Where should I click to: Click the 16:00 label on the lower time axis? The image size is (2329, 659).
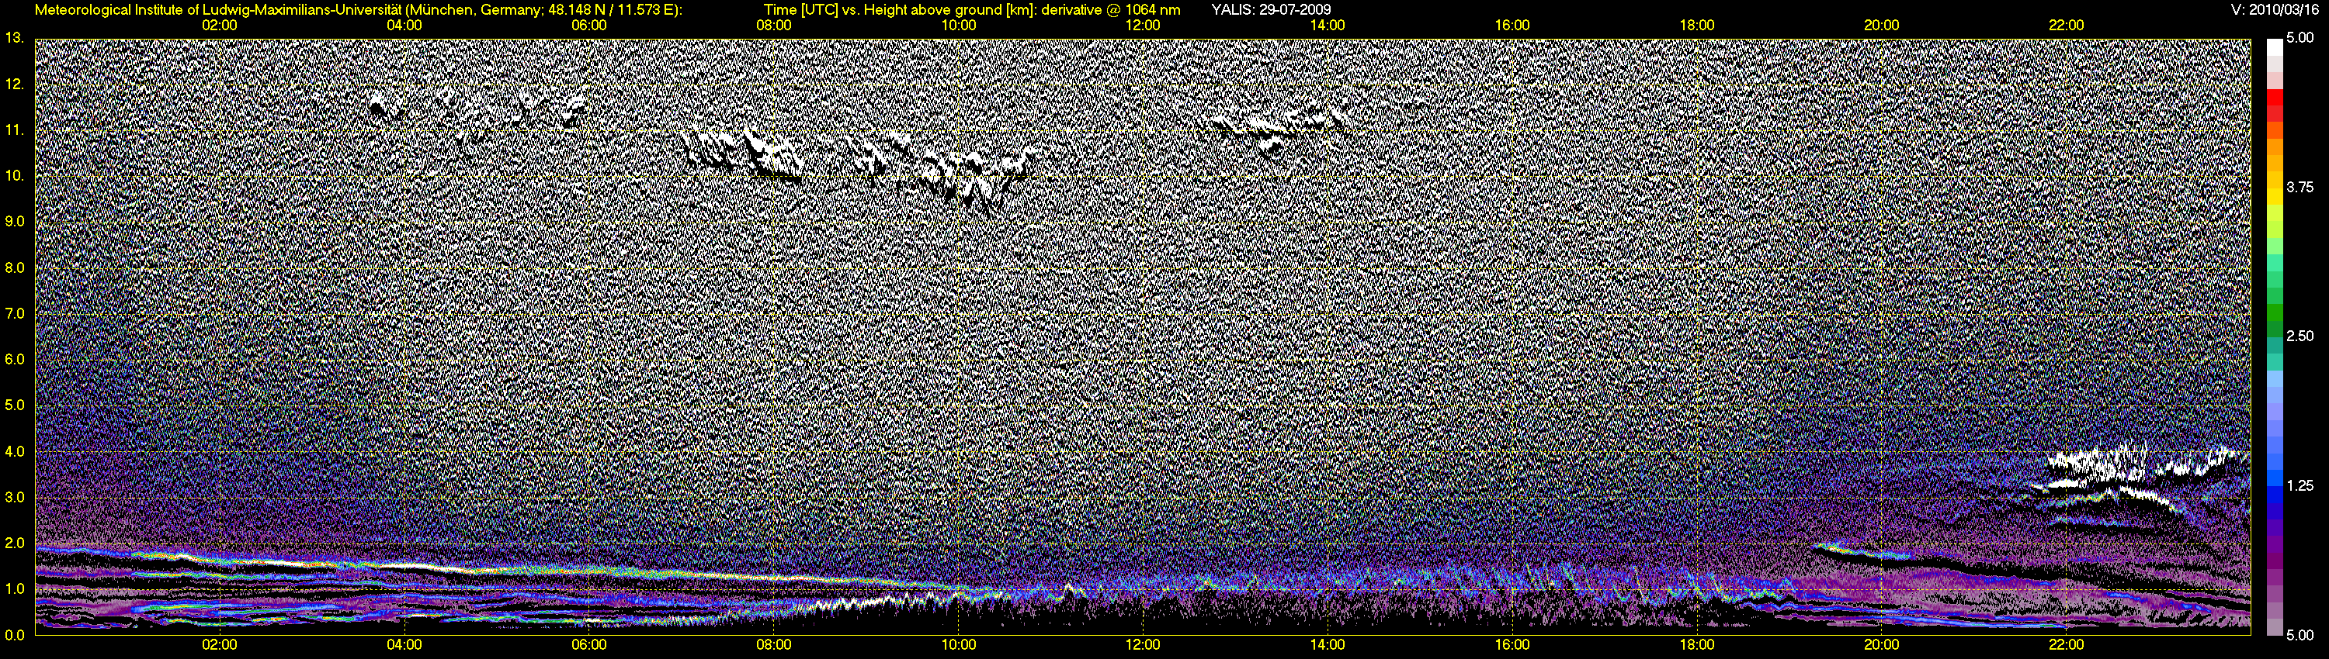coord(1512,644)
